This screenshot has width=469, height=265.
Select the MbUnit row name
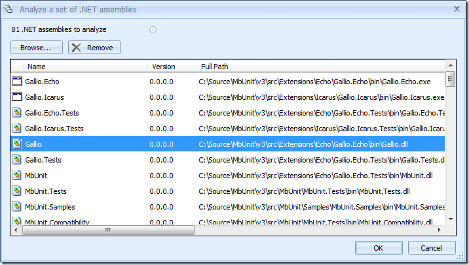(x=36, y=176)
